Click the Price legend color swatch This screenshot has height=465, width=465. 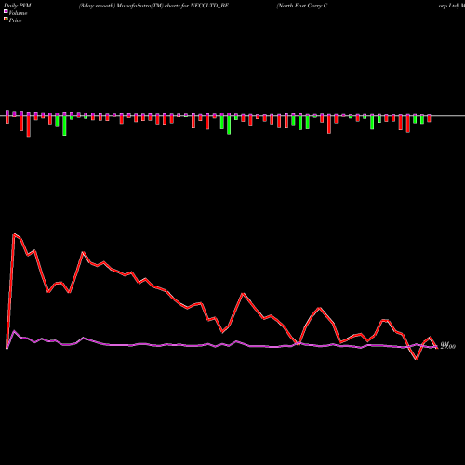pyautogui.click(x=6, y=20)
